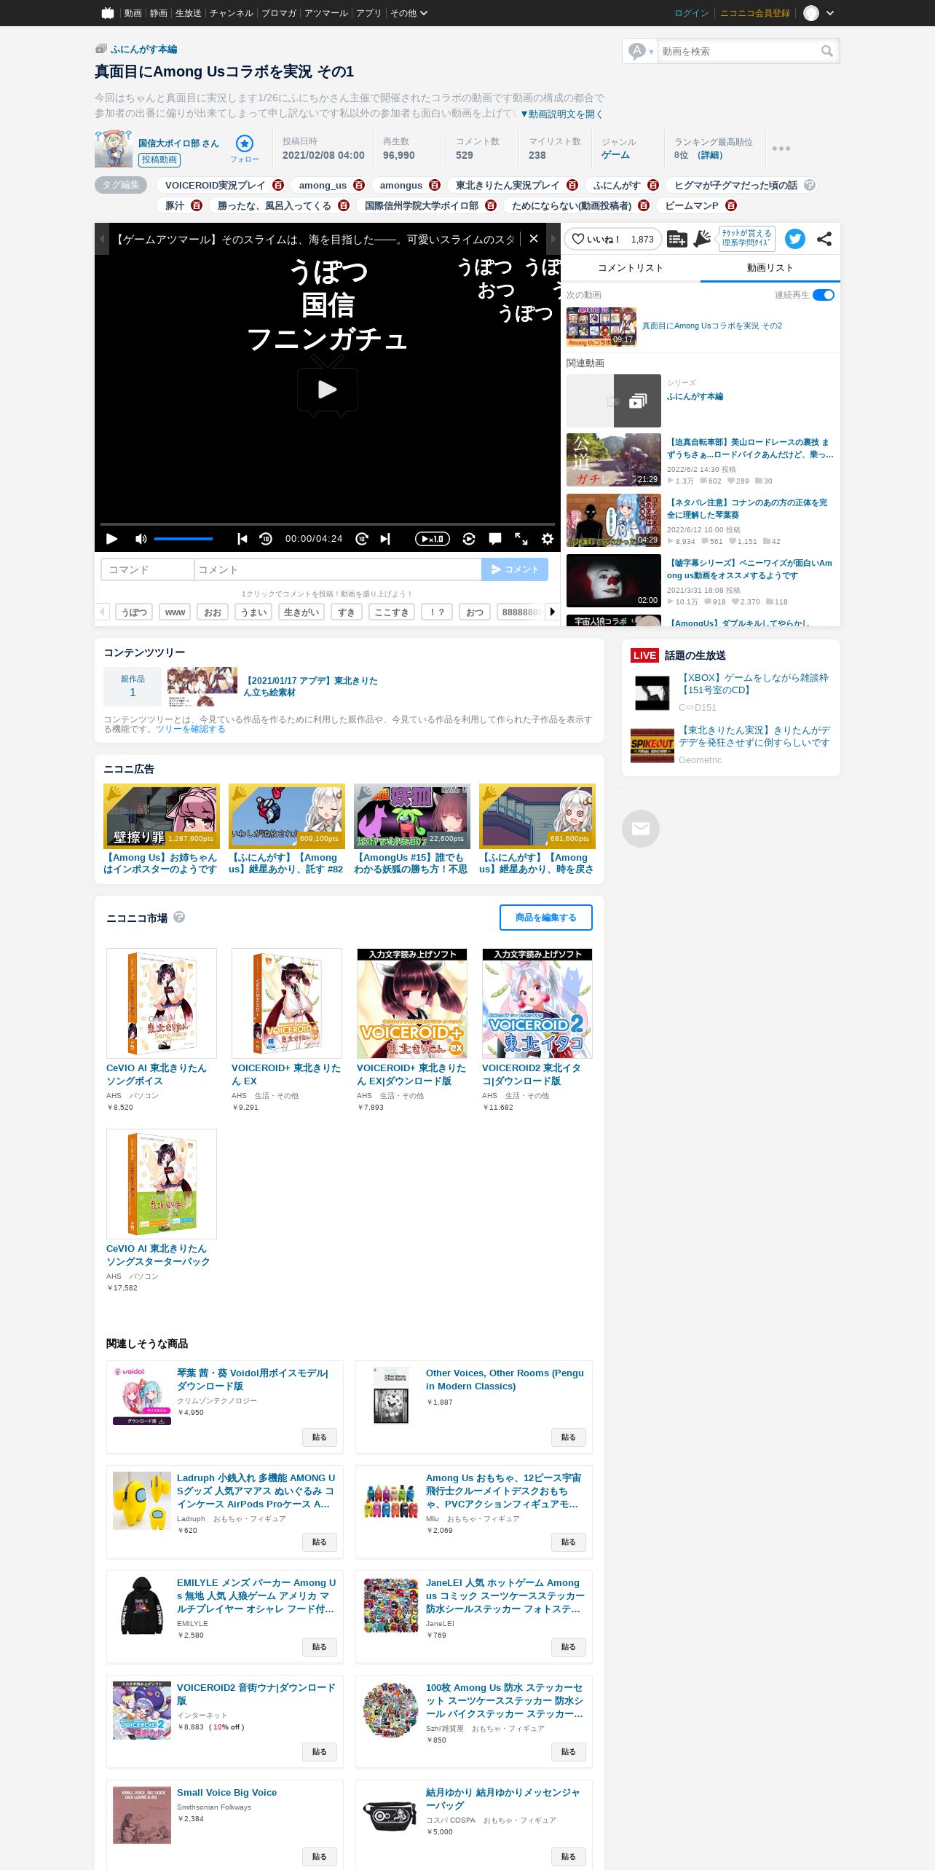Close the ゲームアツマール banner above the player
The width and height of the screenshot is (935, 1870).
534,239
